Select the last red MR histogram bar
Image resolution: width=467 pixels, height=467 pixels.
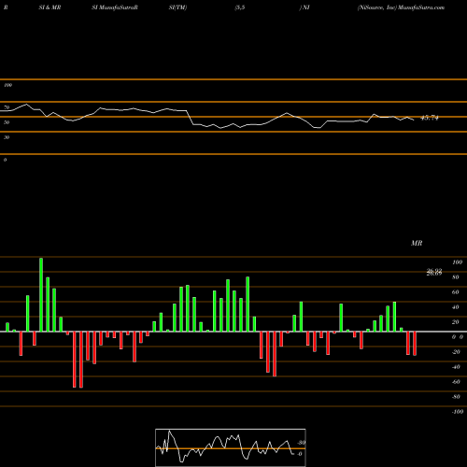415,344
